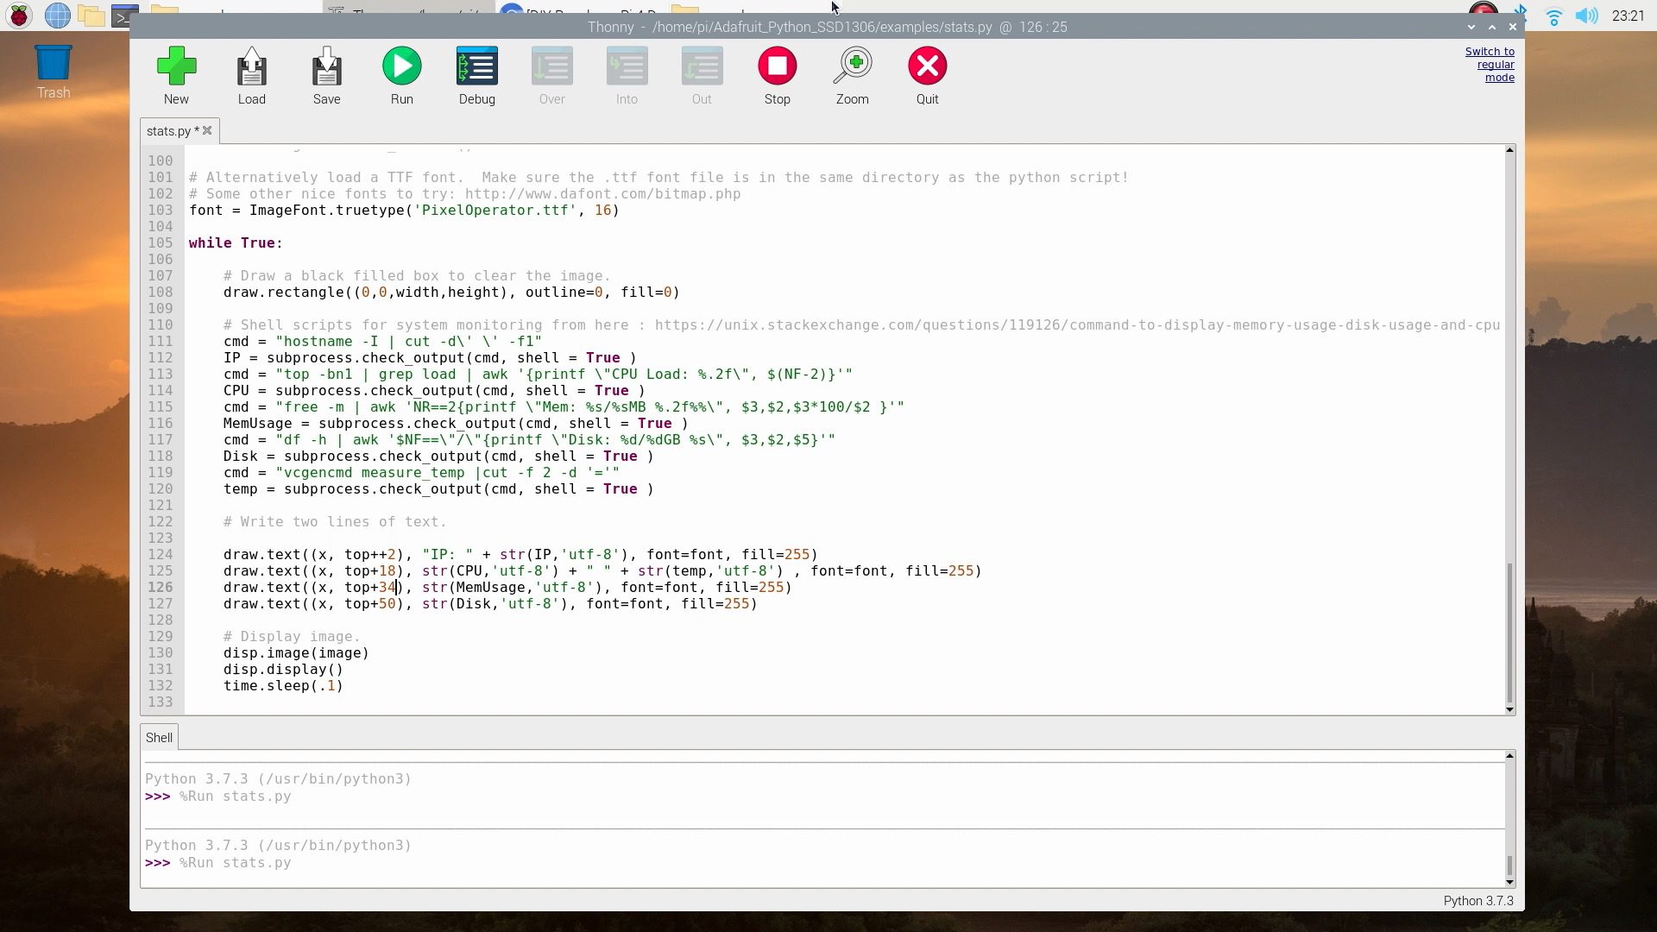Stop the running program
Viewport: 1657px width, 932px height.
pyautogui.click(x=777, y=67)
